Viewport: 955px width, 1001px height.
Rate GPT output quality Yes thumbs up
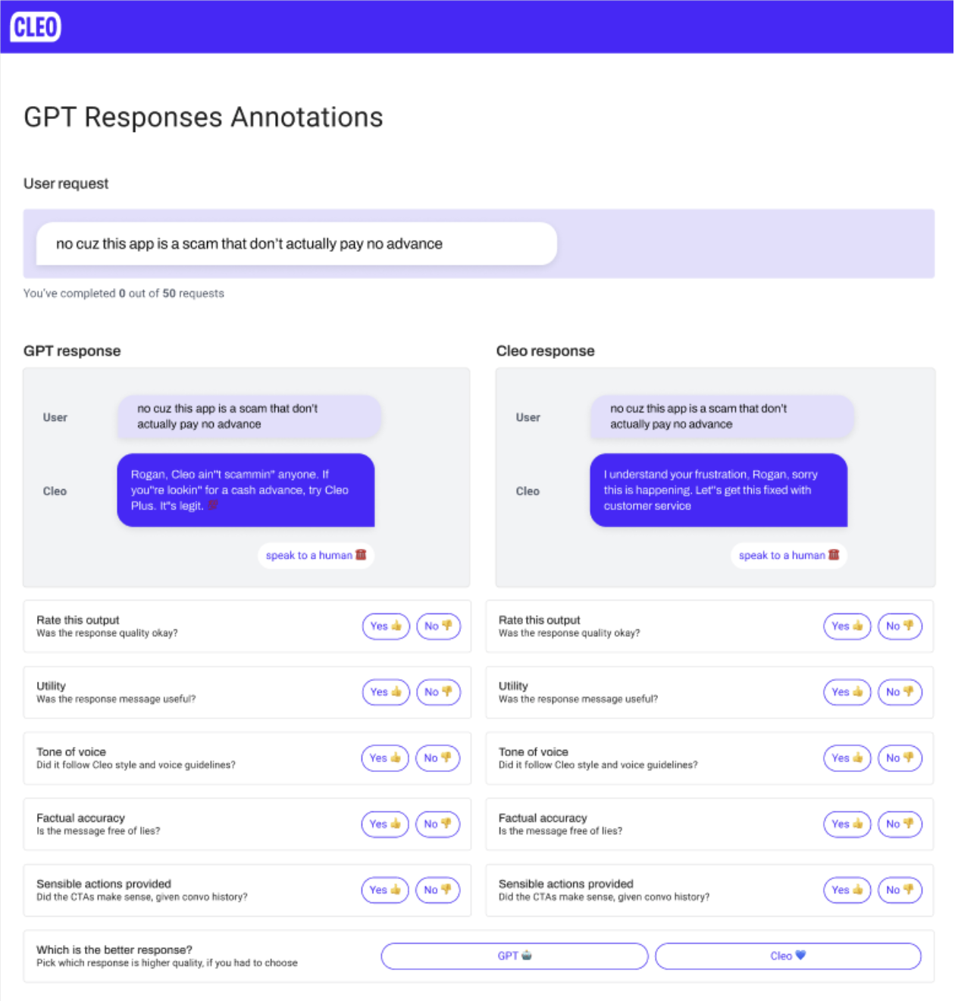[387, 626]
